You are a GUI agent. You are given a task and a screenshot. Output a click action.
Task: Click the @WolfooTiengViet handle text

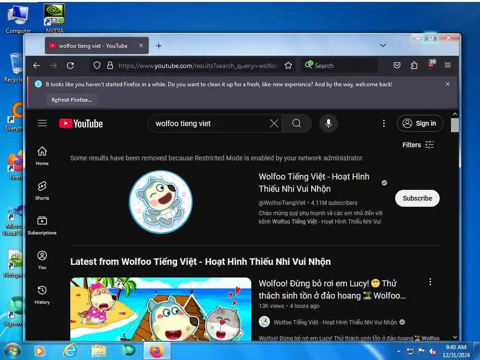[x=282, y=202]
